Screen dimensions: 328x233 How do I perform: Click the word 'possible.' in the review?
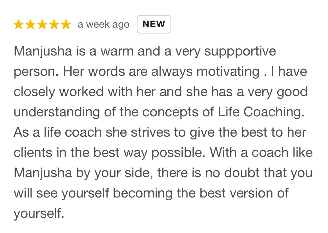pyautogui.click(x=178, y=153)
